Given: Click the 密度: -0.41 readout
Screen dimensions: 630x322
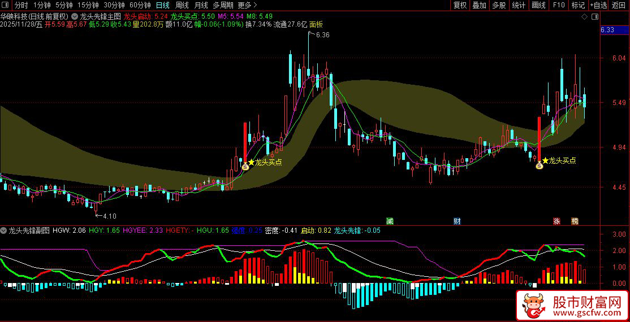Looking at the screenshot, I should [x=281, y=230].
